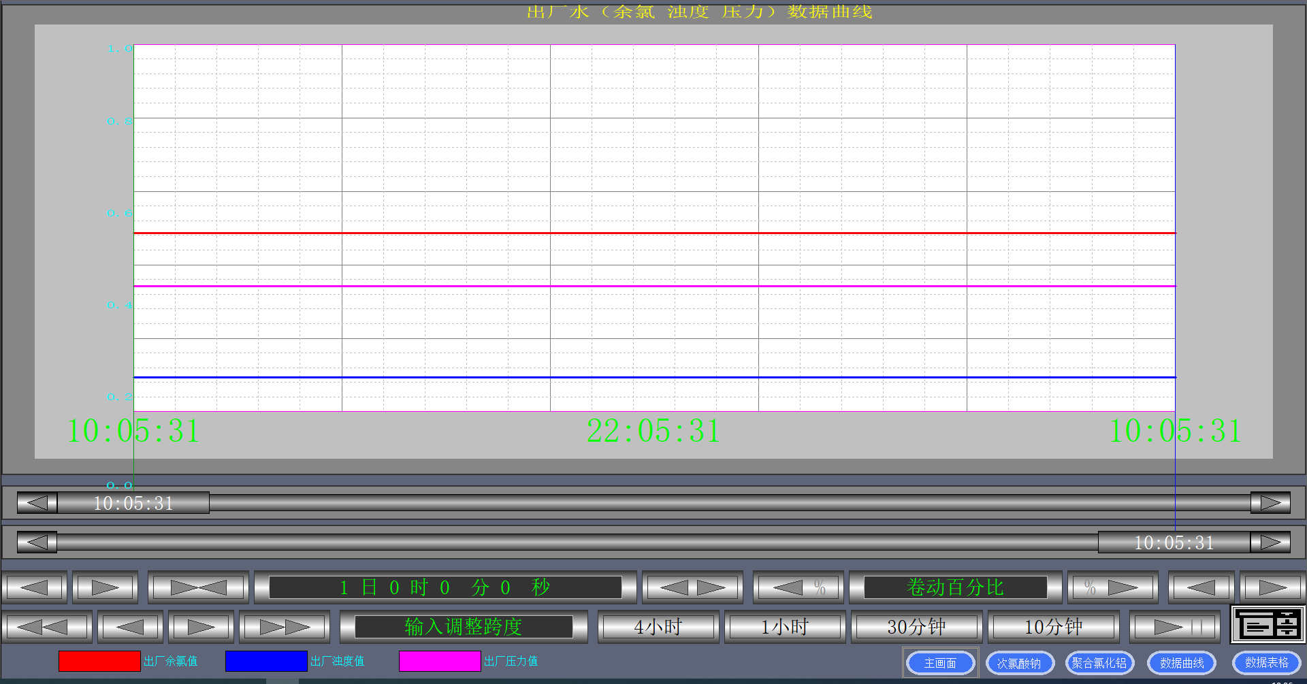Viewport: 1307px width, 684px height.
Task: Click the 出厂浊度值 legend label
Action: click(x=337, y=662)
